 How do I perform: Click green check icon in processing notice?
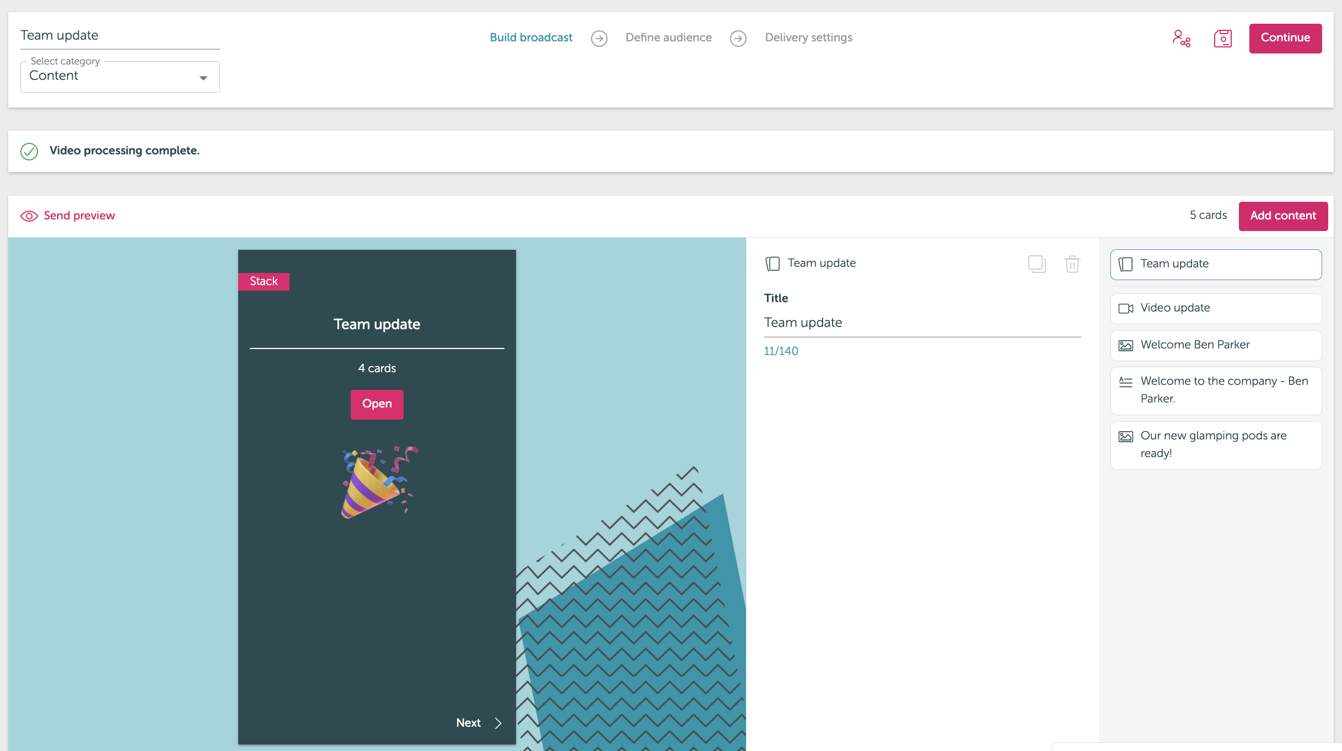[29, 151]
